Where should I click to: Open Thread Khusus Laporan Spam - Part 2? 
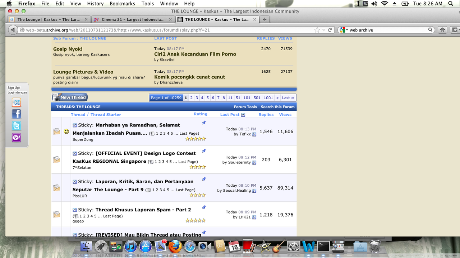click(143, 210)
